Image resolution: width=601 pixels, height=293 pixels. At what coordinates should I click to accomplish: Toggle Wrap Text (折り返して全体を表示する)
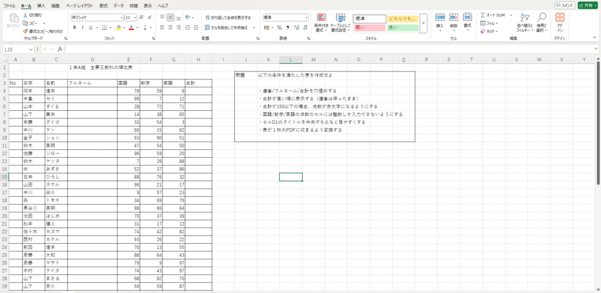click(229, 18)
